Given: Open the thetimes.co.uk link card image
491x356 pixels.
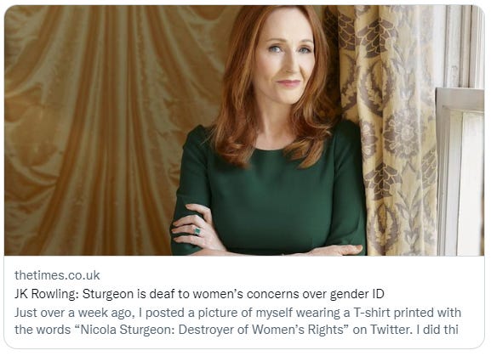Looking at the screenshot, I should click(x=244, y=130).
